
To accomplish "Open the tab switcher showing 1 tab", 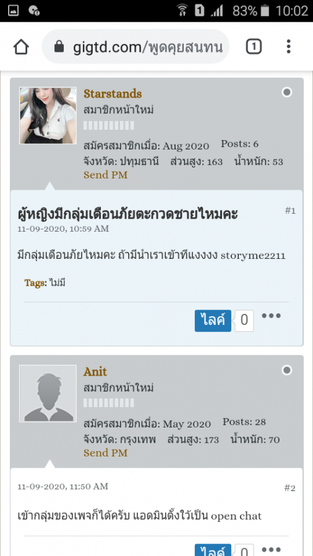I will click(254, 47).
